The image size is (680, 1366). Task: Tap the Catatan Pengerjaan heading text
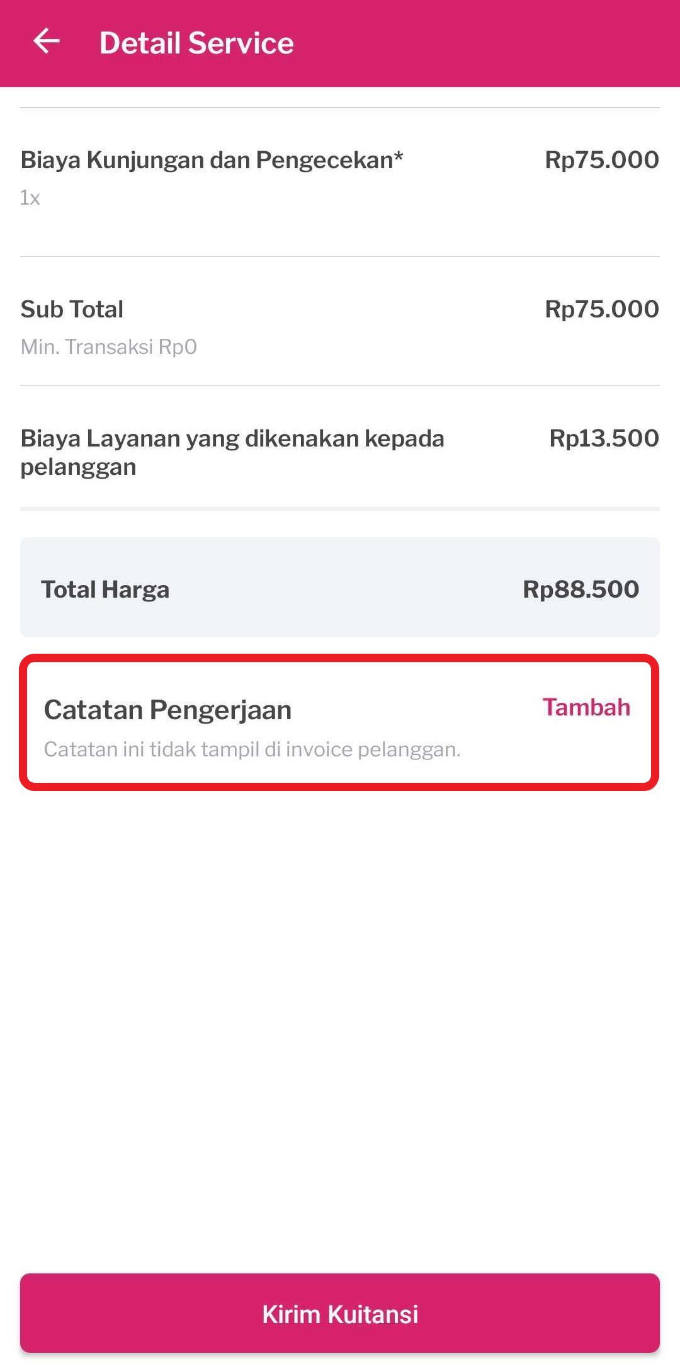click(x=167, y=709)
